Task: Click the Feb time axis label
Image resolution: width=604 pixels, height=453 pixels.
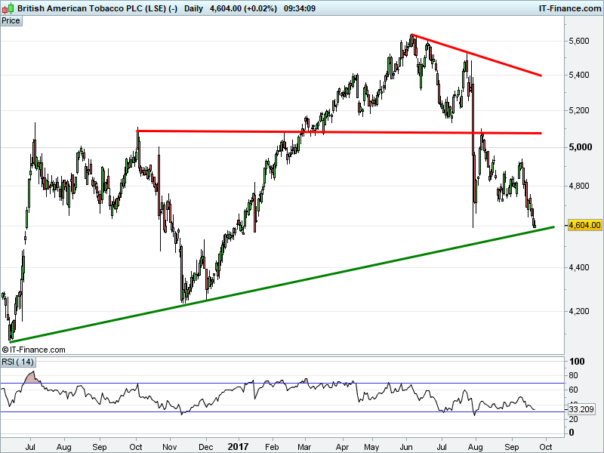Action: point(272,447)
